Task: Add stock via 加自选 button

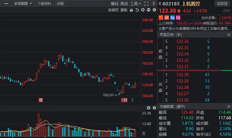Action: [222, 4]
